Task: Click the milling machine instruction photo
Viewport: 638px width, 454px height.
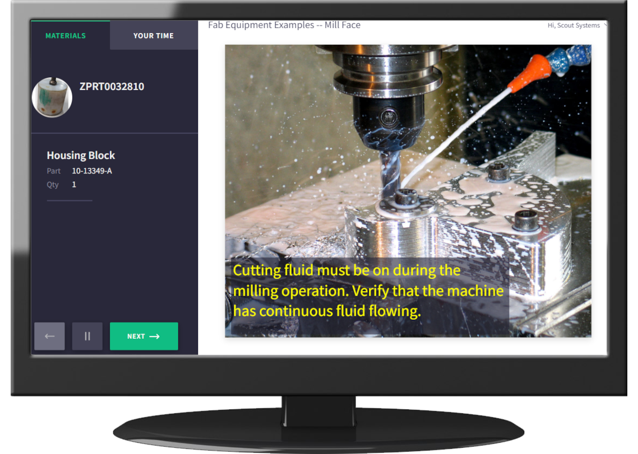Action: click(x=408, y=157)
